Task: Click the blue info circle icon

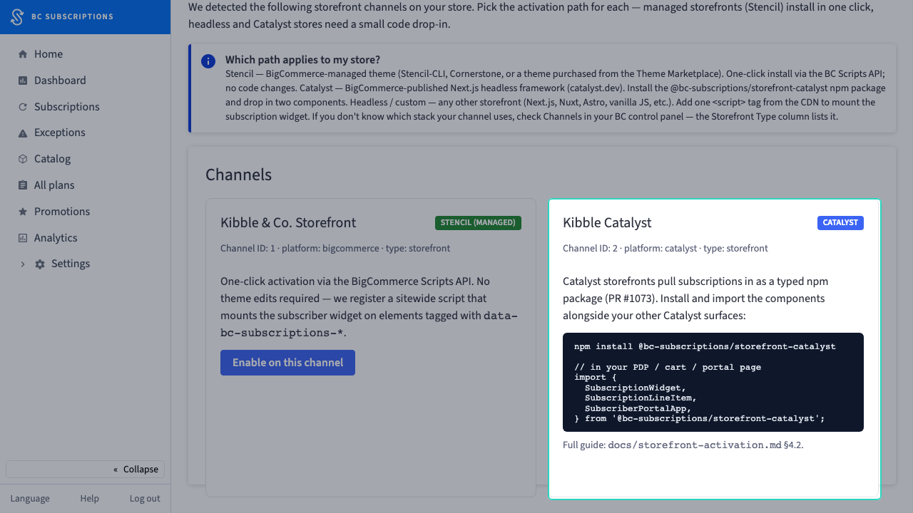Action: (208, 61)
